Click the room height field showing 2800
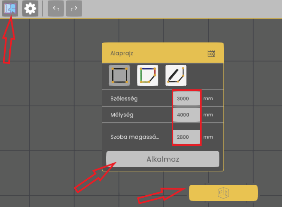282x207 pixels. pyautogui.click(x=187, y=137)
